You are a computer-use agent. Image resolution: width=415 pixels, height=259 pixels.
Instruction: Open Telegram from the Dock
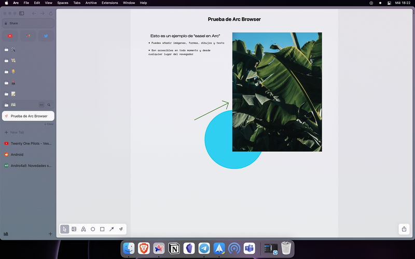[x=204, y=249]
